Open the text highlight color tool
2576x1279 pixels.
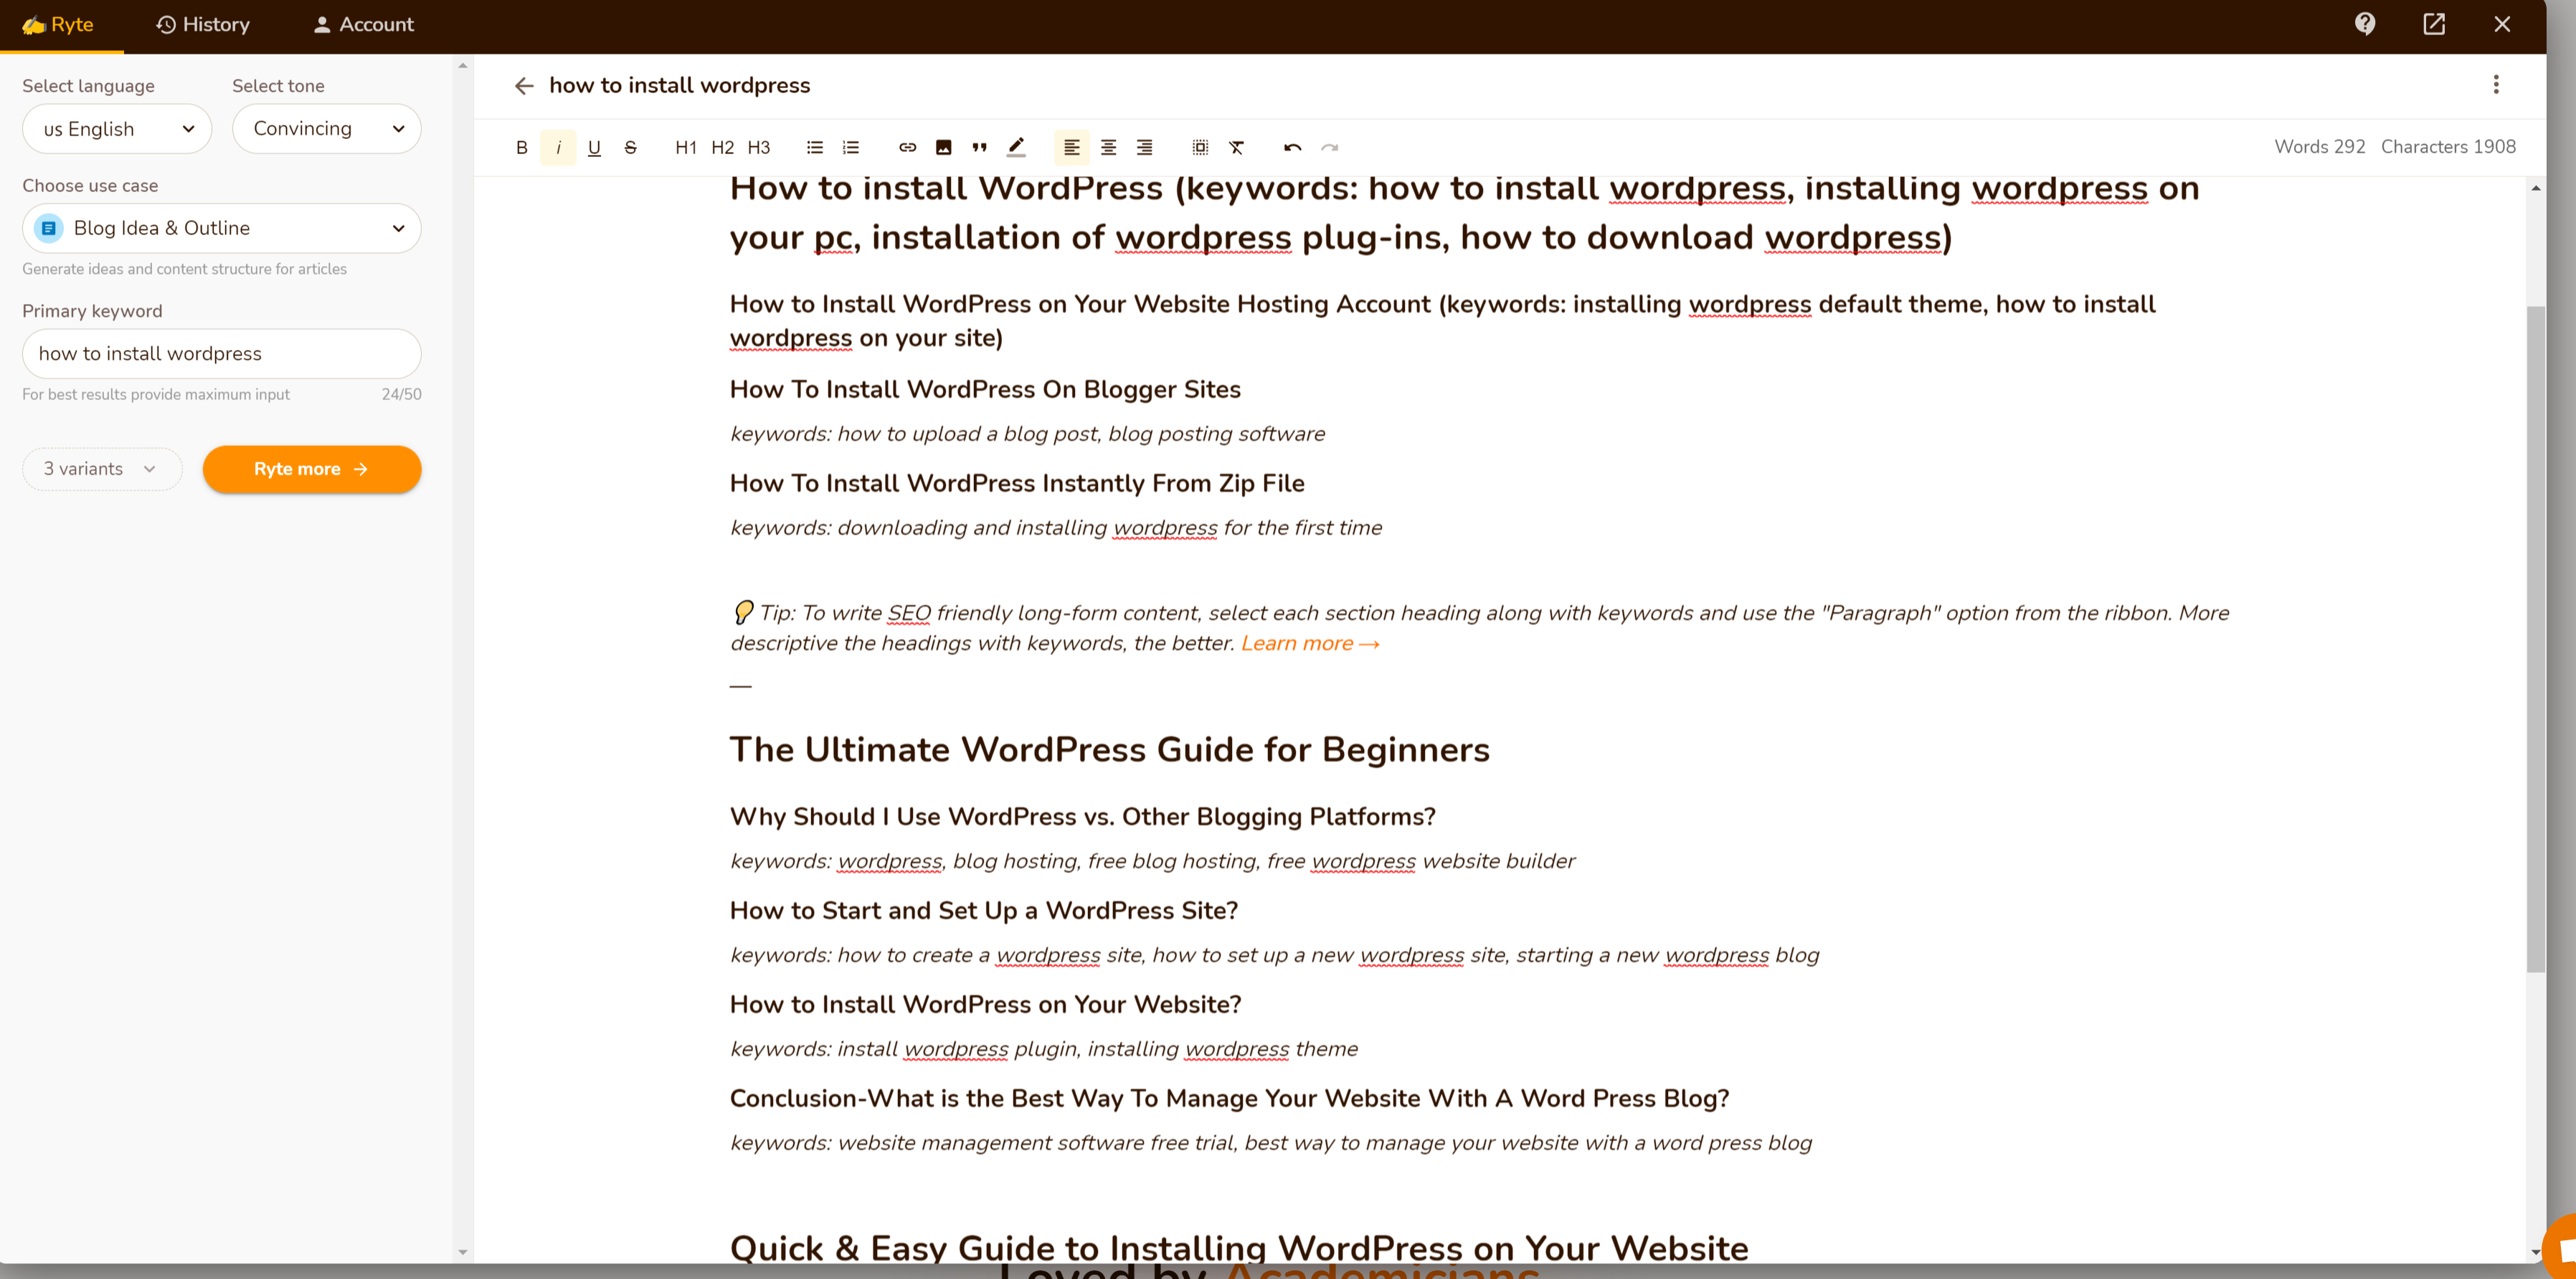[x=1016, y=148]
